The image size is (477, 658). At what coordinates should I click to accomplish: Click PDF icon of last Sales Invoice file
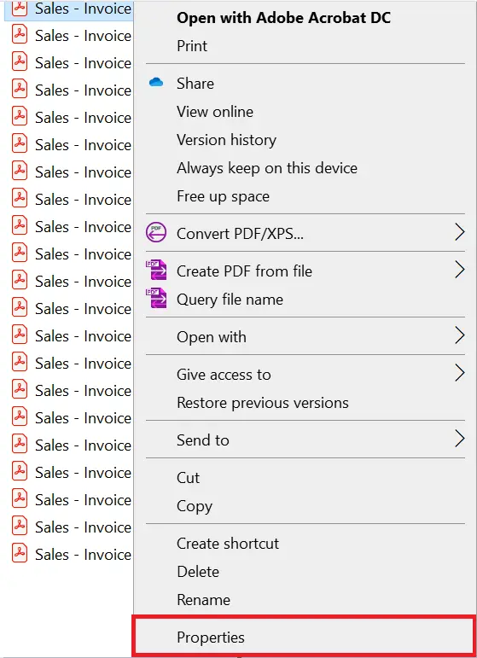coord(20,554)
